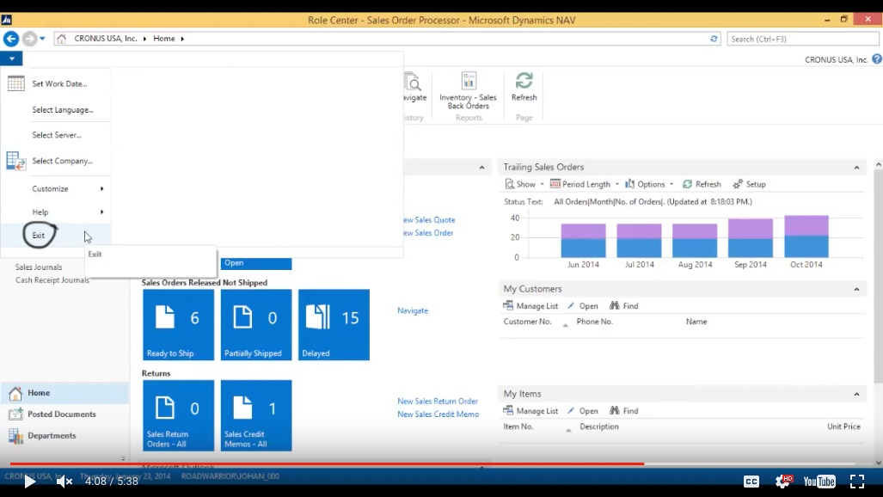
Task: Click the help question mark icon
Action: pyautogui.click(x=877, y=58)
